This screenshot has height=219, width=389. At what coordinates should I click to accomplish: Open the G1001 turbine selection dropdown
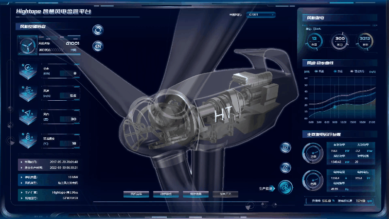[x=266, y=15]
